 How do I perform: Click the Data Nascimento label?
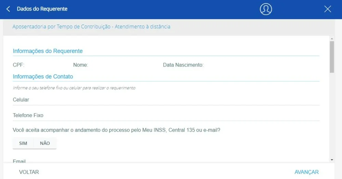[183, 65]
